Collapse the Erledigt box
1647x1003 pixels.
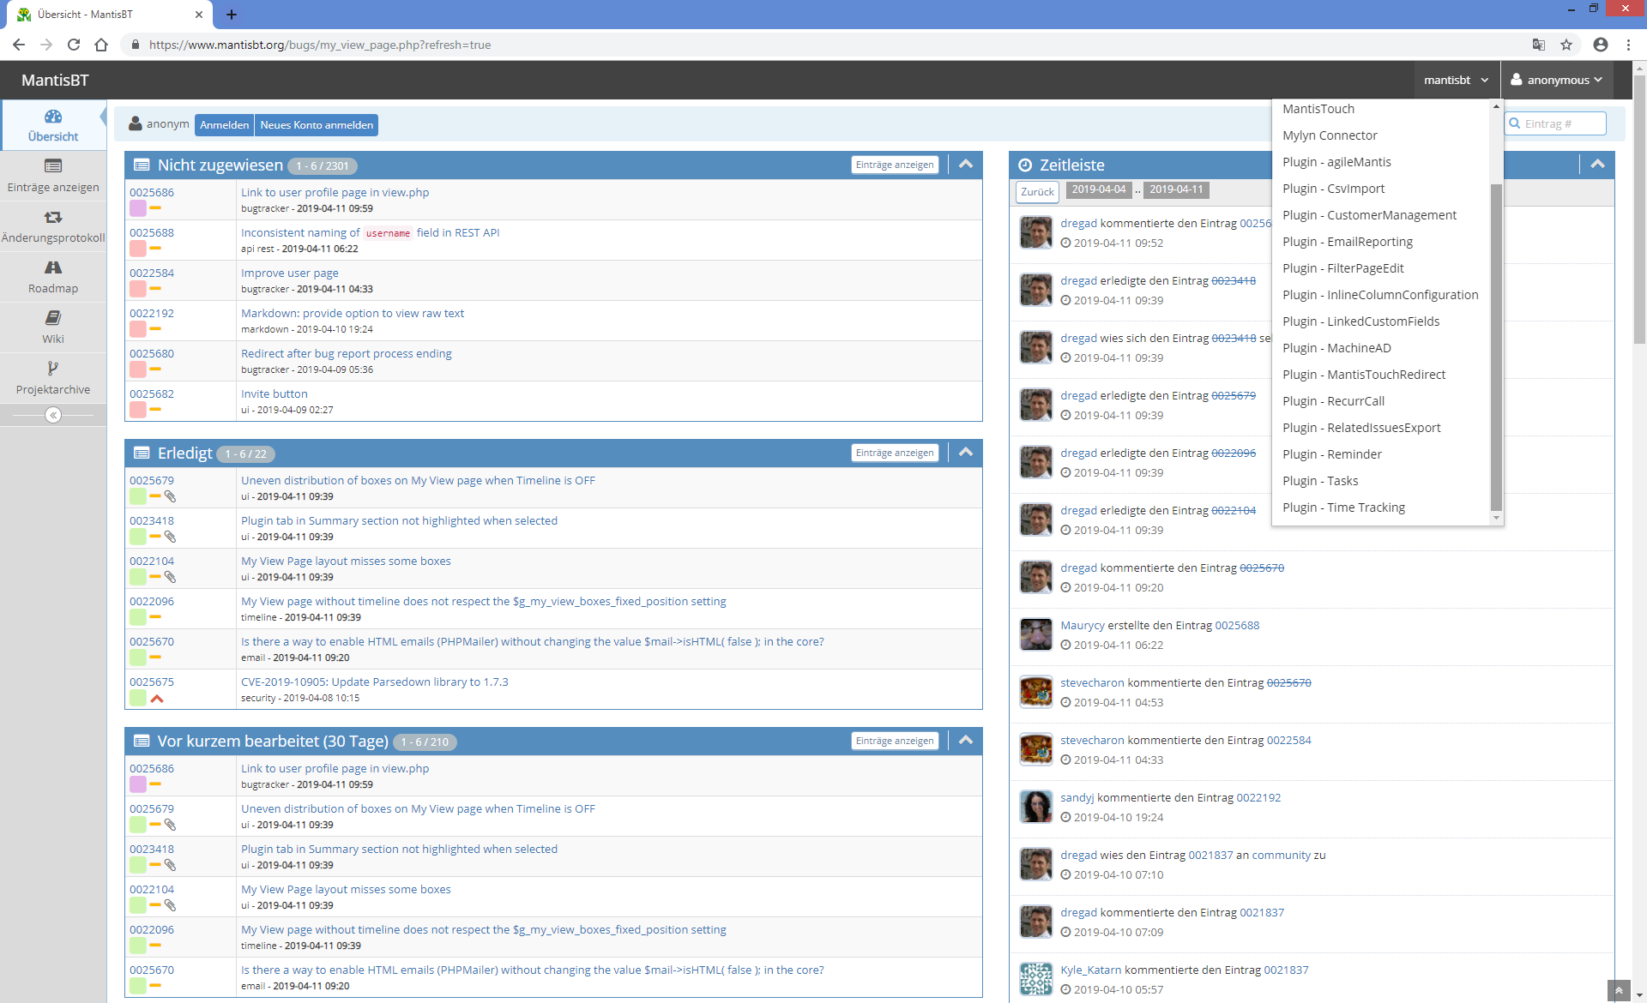[x=966, y=453]
